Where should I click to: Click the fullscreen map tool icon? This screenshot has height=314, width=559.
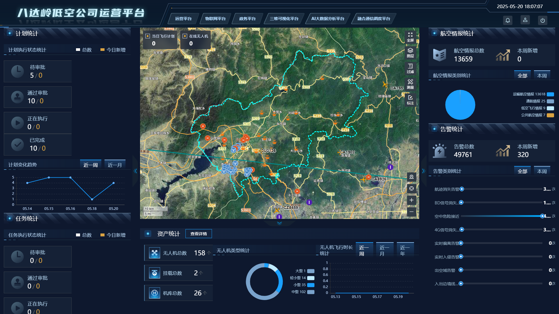coord(410,37)
